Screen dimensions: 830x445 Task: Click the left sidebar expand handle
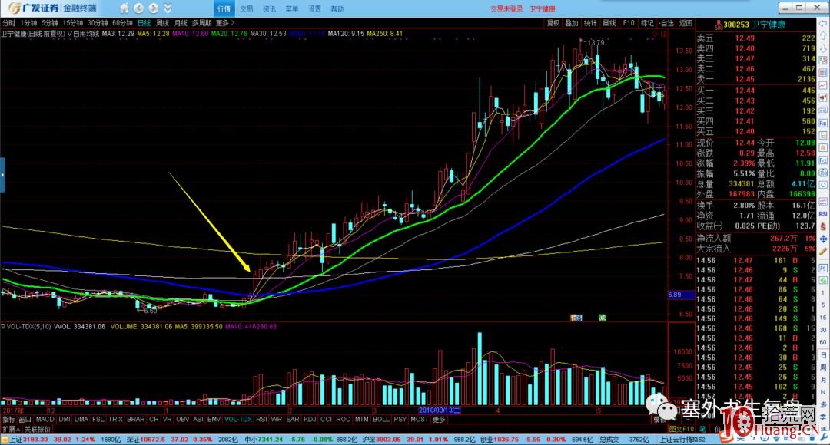point(2,175)
